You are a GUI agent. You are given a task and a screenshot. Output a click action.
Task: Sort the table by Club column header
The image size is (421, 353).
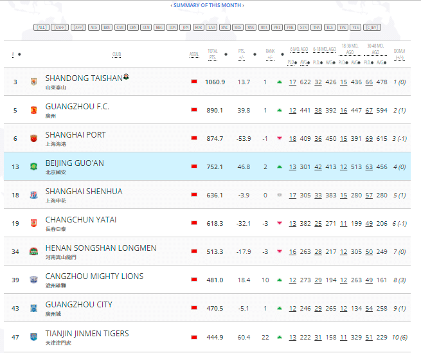(116, 54)
